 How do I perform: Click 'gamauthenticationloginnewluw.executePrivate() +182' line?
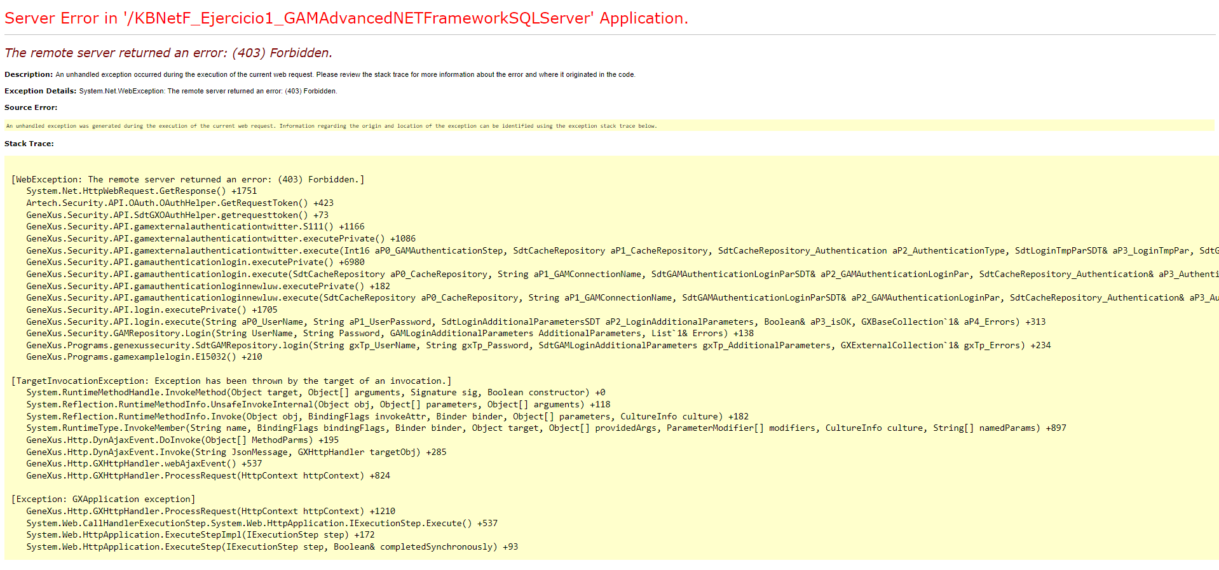click(x=208, y=286)
